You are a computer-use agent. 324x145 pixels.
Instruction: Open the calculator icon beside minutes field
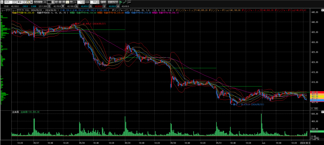83,2
